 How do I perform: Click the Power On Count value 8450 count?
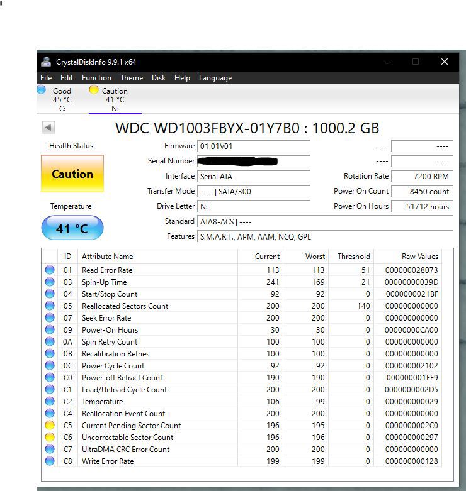coord(423,191)
